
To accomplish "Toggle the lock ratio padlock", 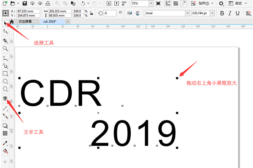I will tap(92, 13).
